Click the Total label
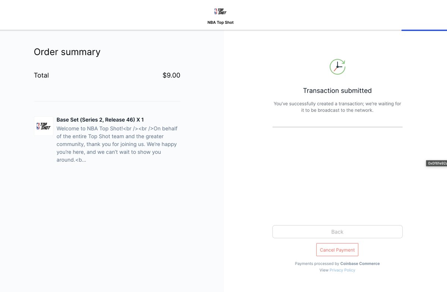The image size is (447, 292). (x=41, y=75)
